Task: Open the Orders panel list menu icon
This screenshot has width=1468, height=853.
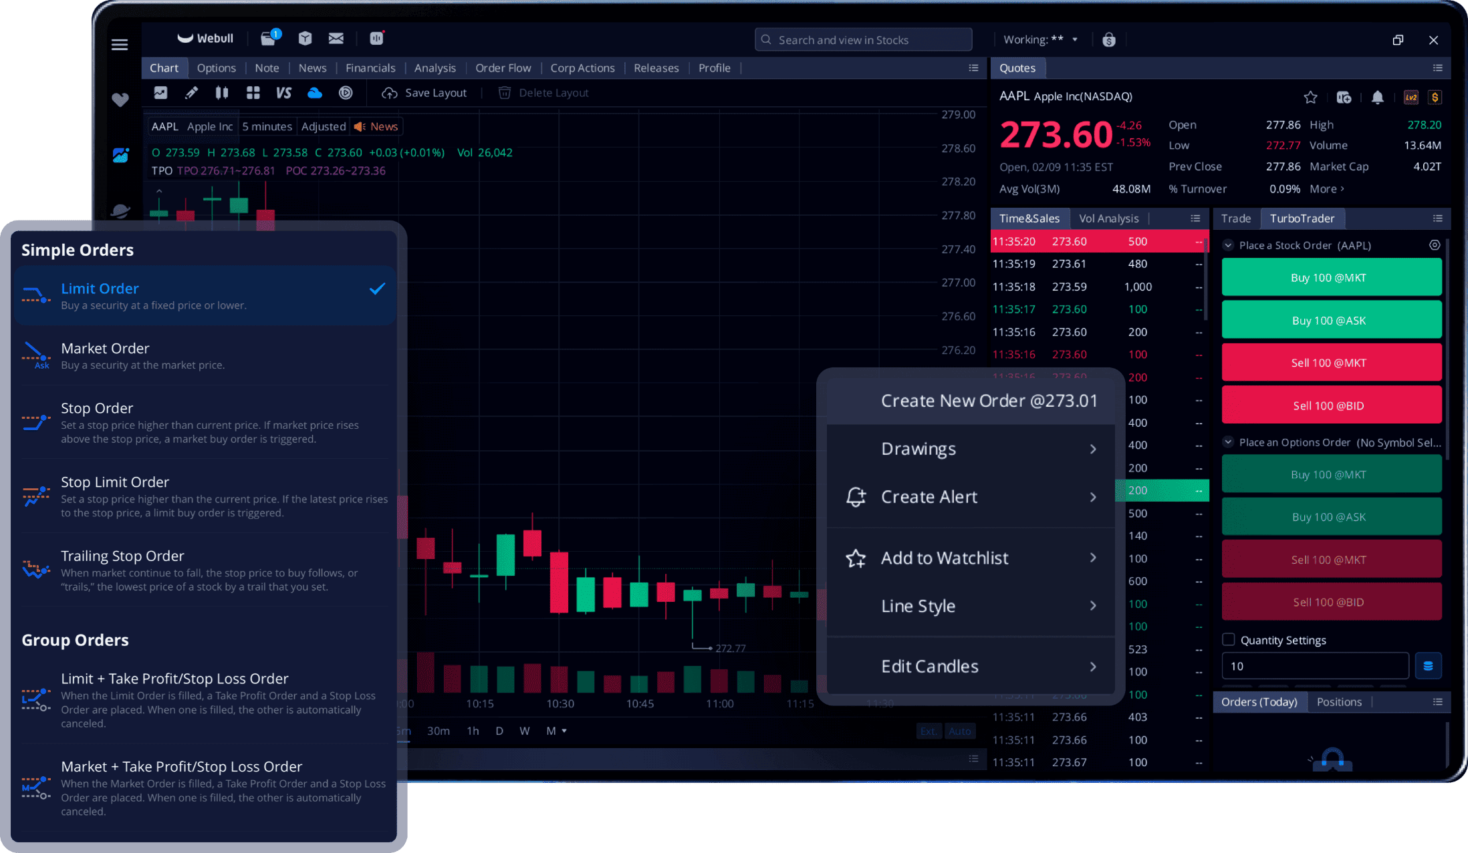Action: tap(1438, 702)
